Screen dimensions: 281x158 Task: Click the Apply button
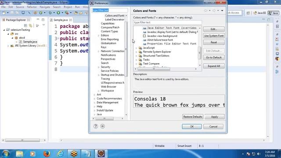pyautogui.click(x=214, y=117)
